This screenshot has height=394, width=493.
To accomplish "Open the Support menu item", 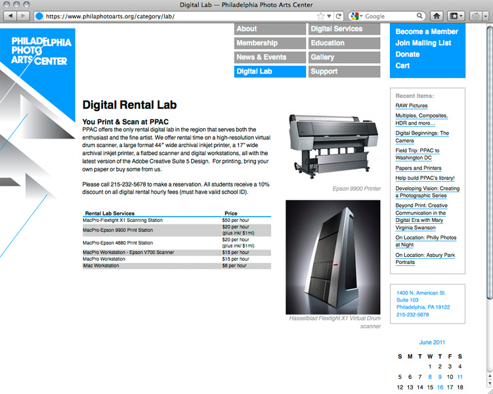I will (344, 72).
